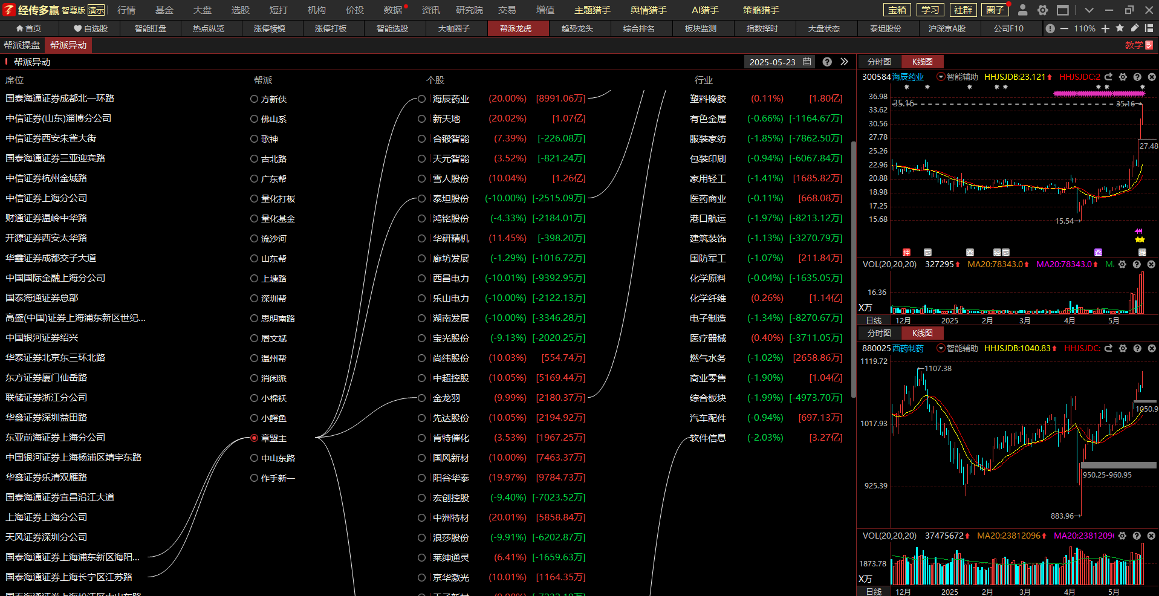This screenshot has width=1159, height=596.
Task: Click the 学习 button
Action: point(930,10)
